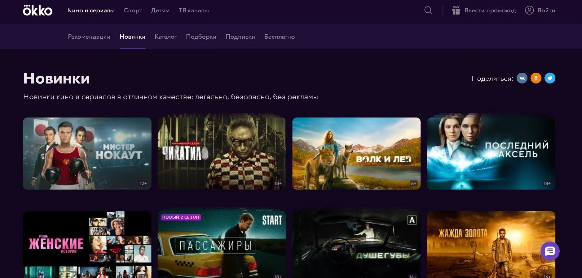
Task: Click the 6+ rating on Волк и лев
Action: point(413,183)
